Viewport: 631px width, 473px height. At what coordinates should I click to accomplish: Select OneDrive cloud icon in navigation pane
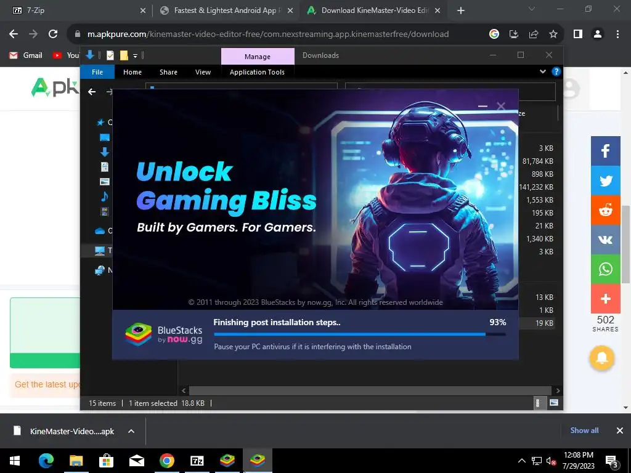100,231
